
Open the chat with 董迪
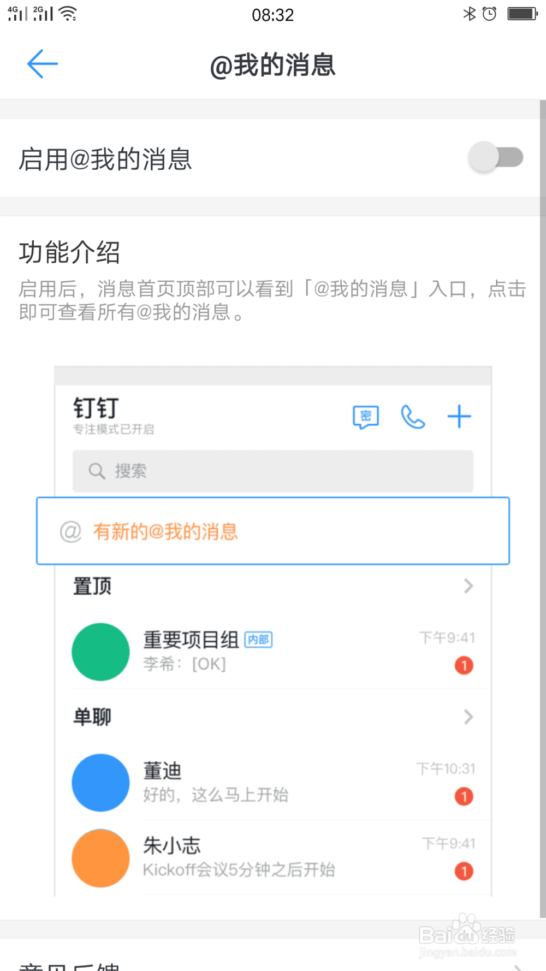point(273,783)
